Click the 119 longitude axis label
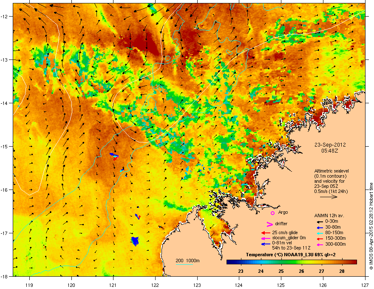The height and width of the screenshot is (289, 374). 29,285
